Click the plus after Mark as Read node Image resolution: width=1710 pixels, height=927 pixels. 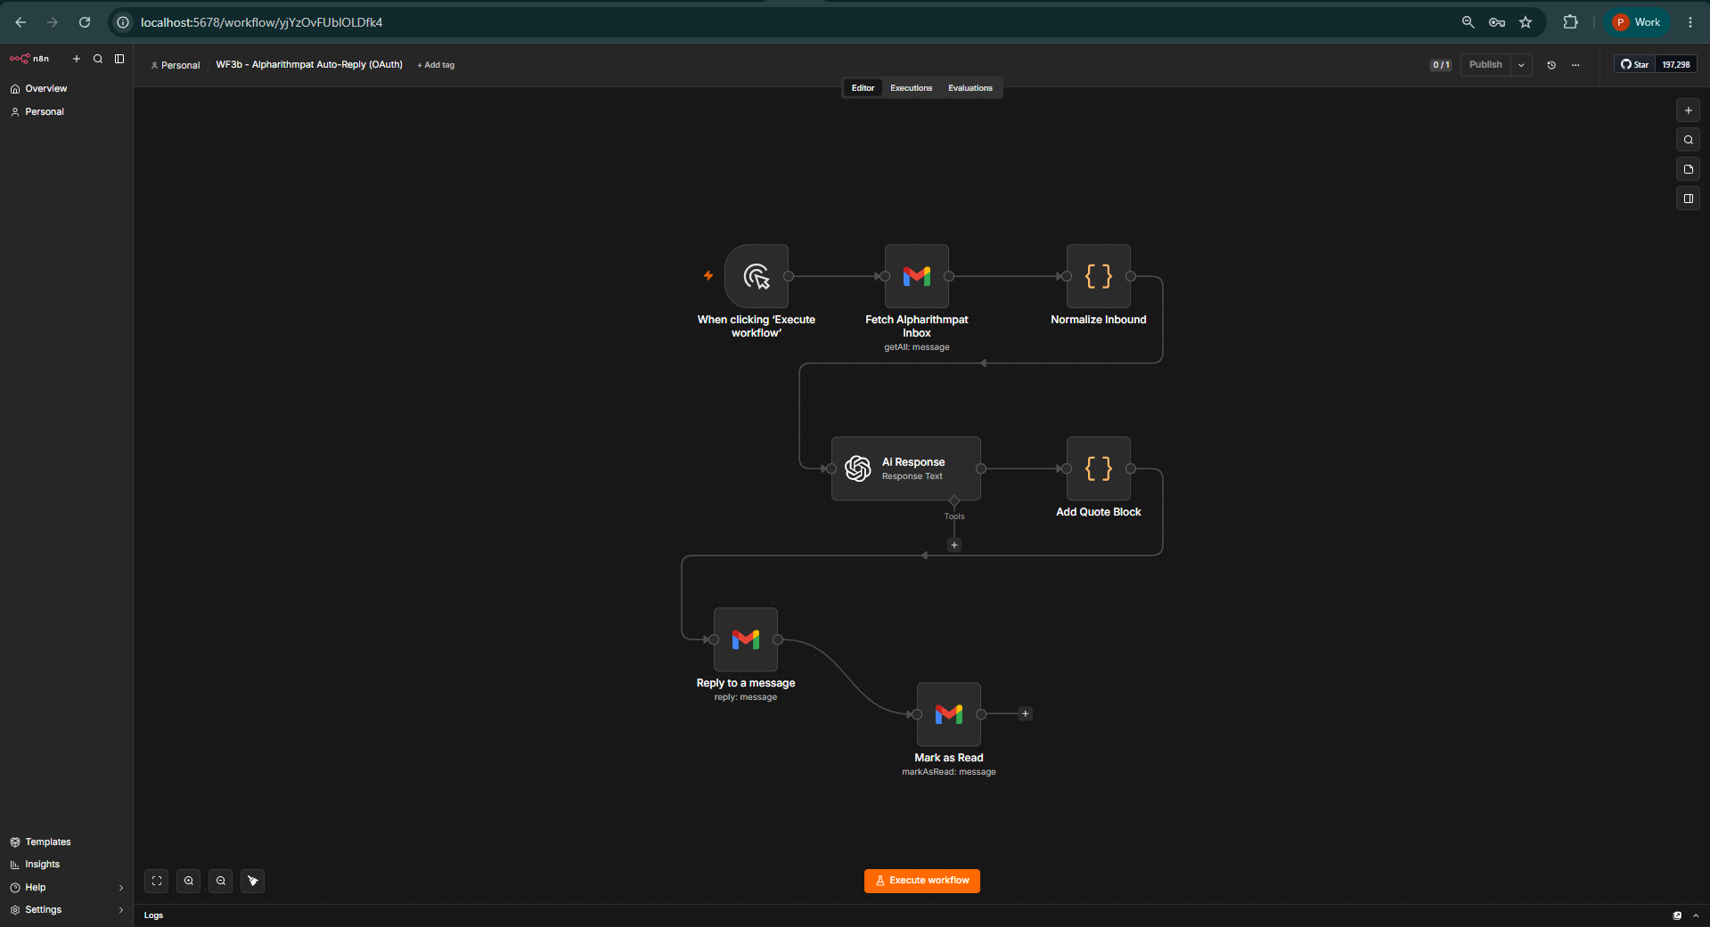tap(1026, 714)
